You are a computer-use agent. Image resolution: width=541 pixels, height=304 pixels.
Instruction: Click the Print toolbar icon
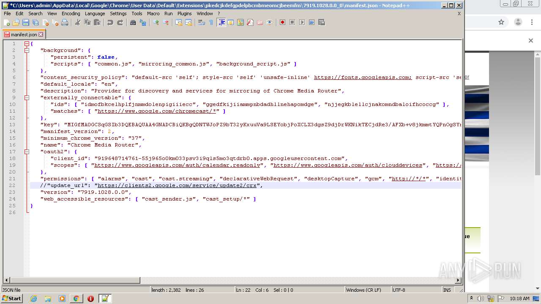click(x=65, y=22)
